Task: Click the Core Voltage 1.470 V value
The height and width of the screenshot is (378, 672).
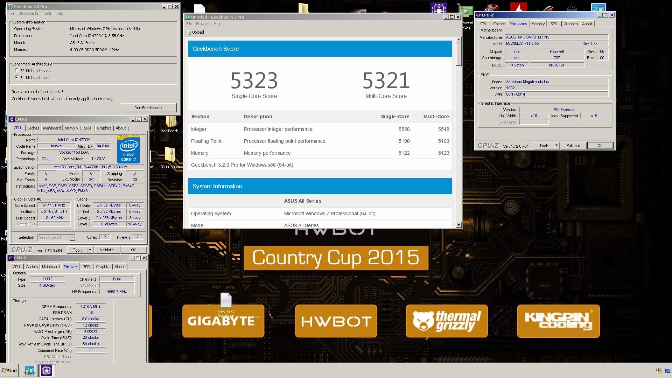Action: [98, 159]
